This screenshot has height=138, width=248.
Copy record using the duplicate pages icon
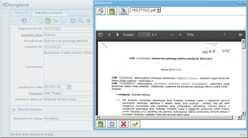coord(40,21)
